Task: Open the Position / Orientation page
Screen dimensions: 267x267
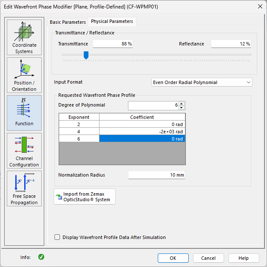Action: click(x=24, y=75)
